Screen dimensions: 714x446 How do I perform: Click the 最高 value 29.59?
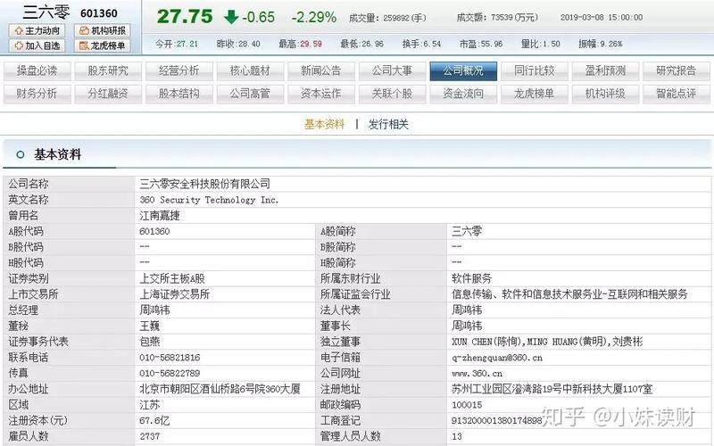[311, 44]
